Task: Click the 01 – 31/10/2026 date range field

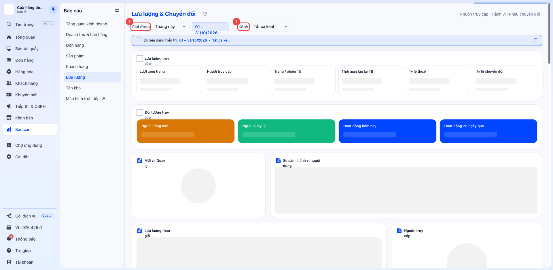Action: pos(210,27)
